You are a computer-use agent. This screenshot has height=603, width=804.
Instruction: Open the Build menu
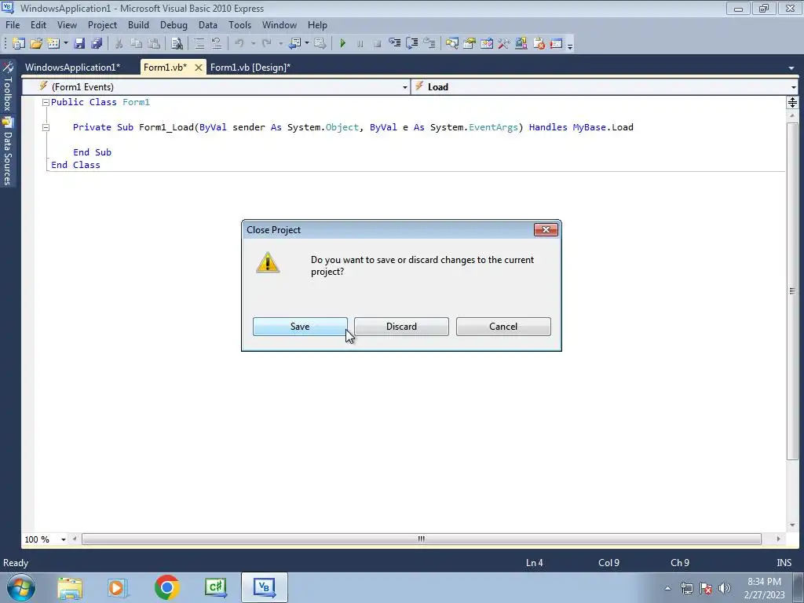coord(138,24)
